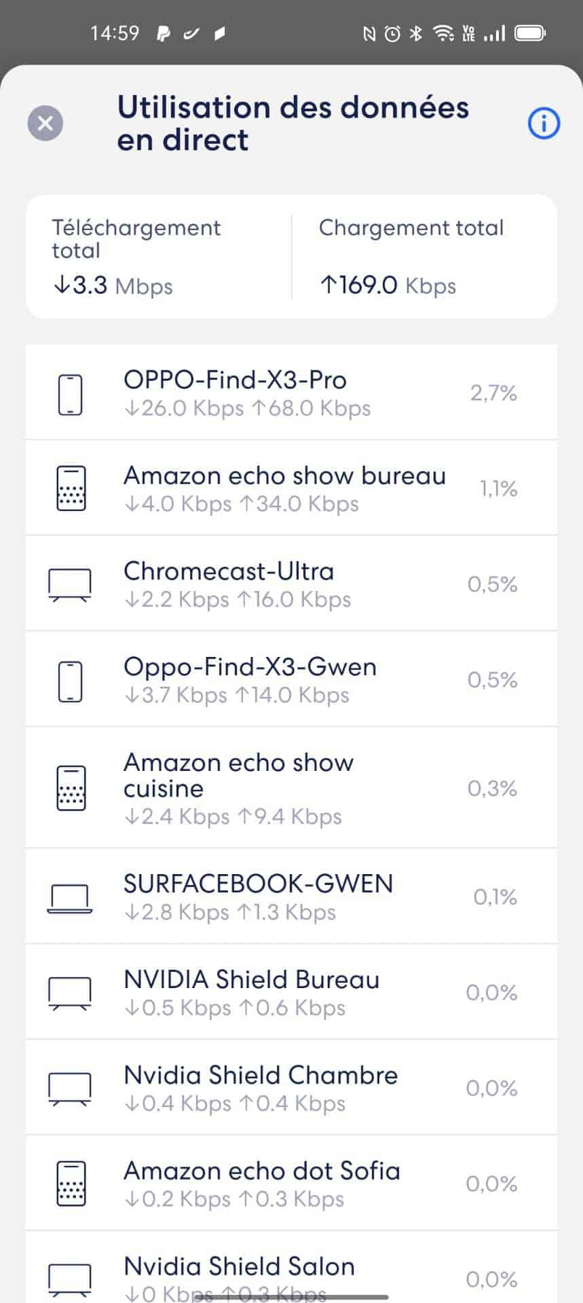Tap the Nvidia Shield Chambre TV icon
Screen dimensions: 583x1303
(70, 1089)
